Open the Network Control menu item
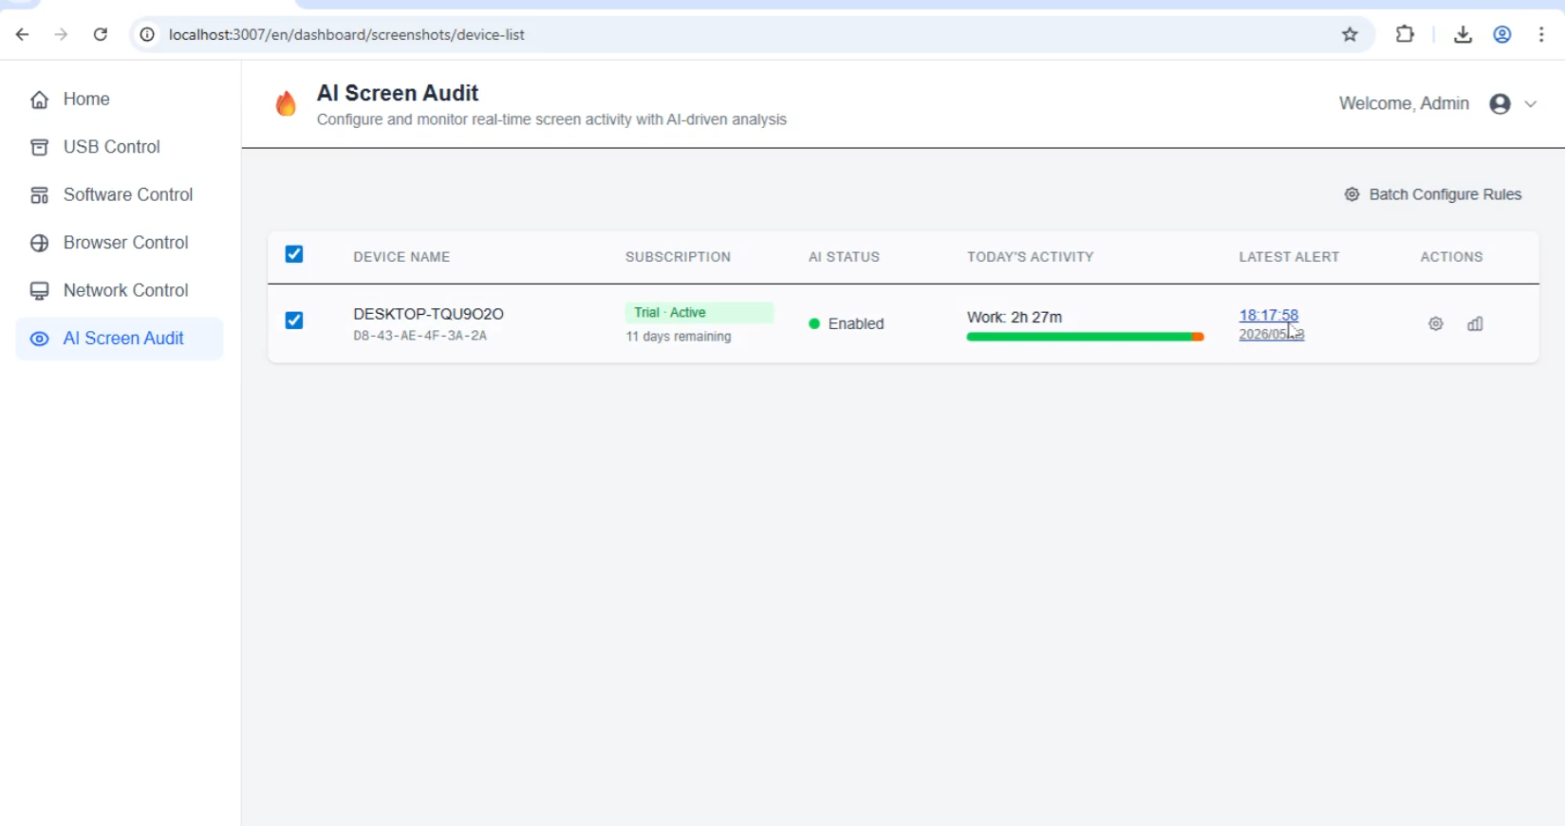This screenshot has width=1565, height=826. coord(119,291)
